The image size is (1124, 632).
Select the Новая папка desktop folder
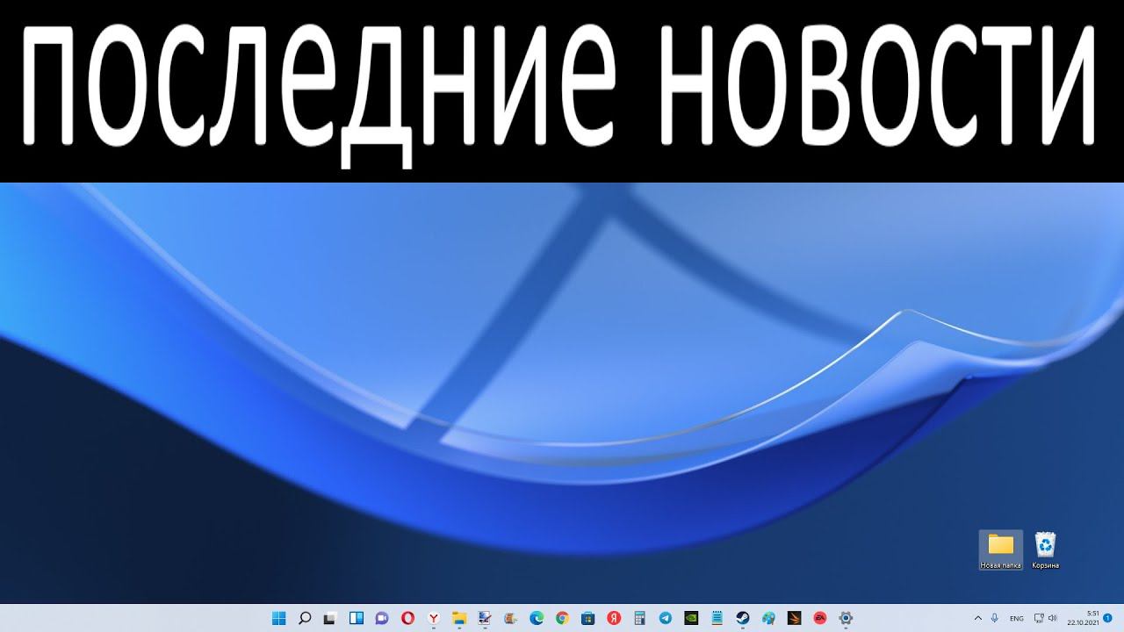click(1001, 550)
